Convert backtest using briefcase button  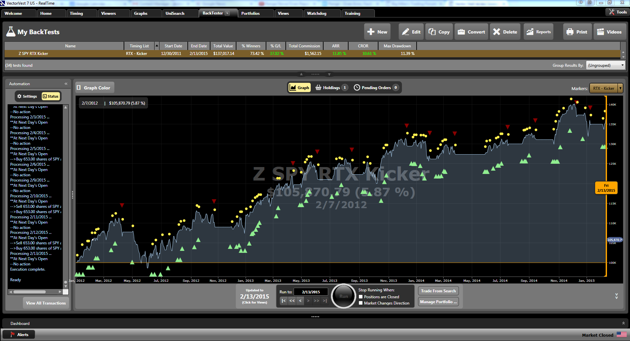pos(472,32)
